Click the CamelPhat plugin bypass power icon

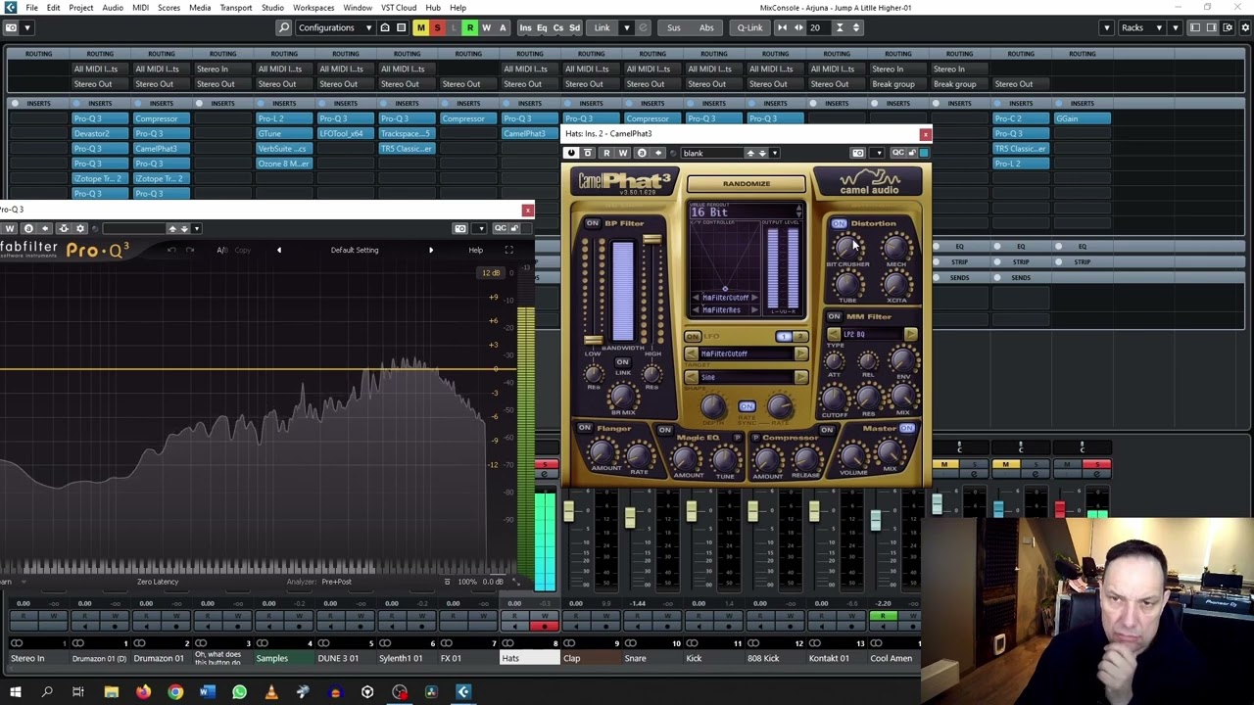click(x=571, y=153)
